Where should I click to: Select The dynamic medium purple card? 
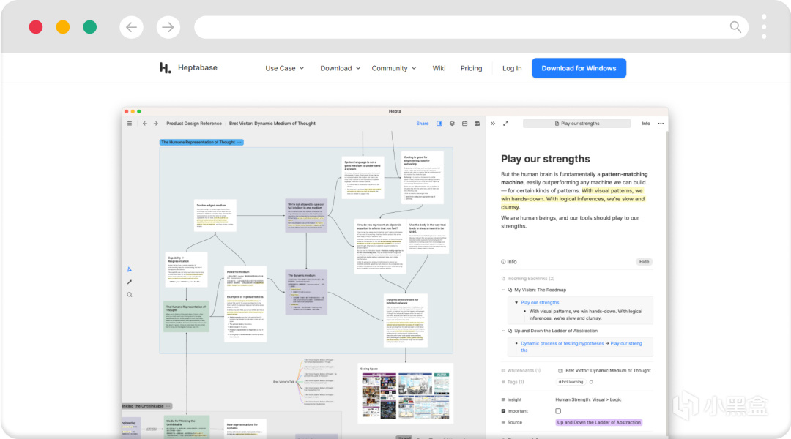click(x=306, y=292)
